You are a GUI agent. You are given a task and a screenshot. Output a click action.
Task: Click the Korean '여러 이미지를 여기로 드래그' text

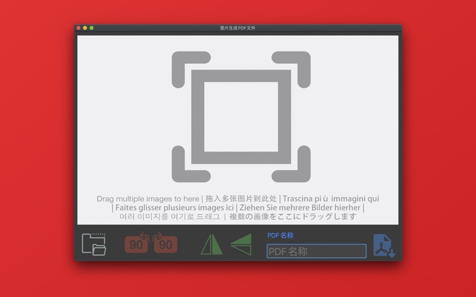click(x=170, y=216)
